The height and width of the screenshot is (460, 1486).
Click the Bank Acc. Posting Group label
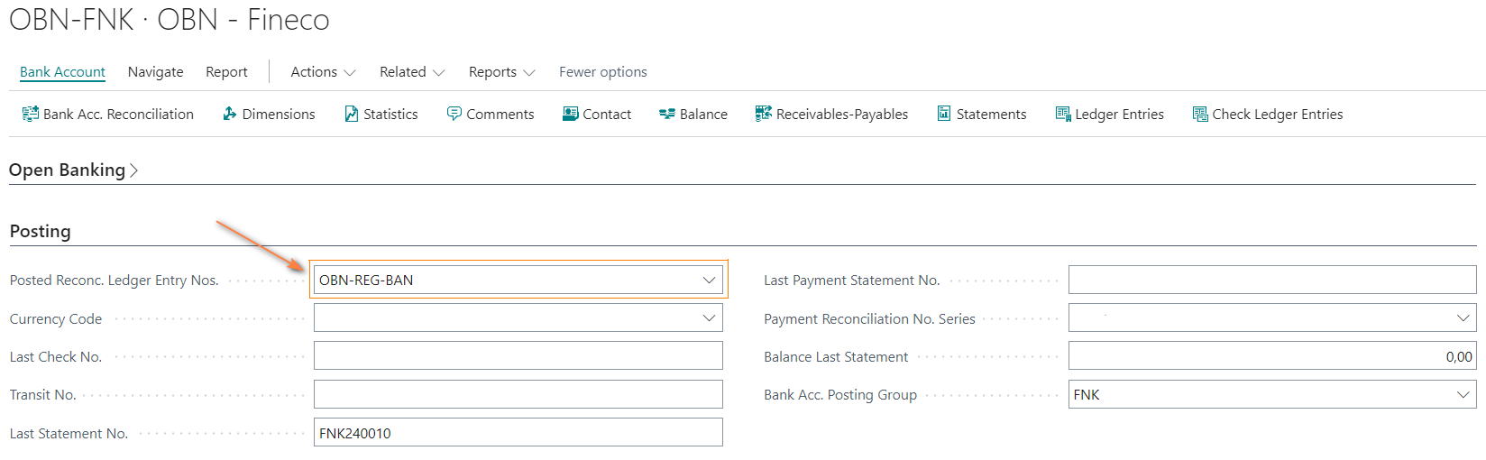(840, 395)
